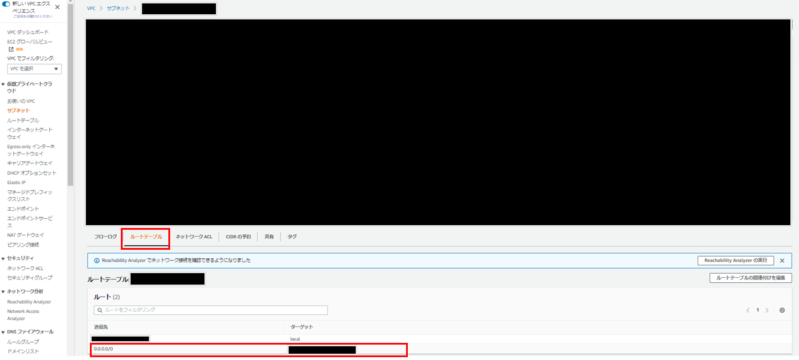Open NAT ゲートウェイ page
Viewport: 799px width, 360px height.
coord(25,235)
